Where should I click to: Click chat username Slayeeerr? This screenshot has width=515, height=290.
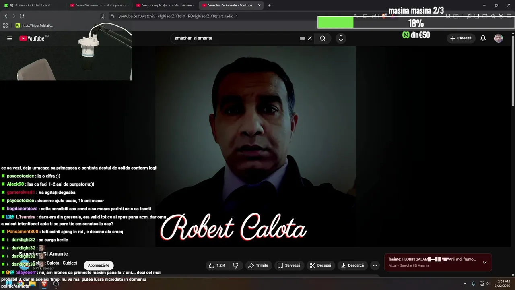coord(26,273)
